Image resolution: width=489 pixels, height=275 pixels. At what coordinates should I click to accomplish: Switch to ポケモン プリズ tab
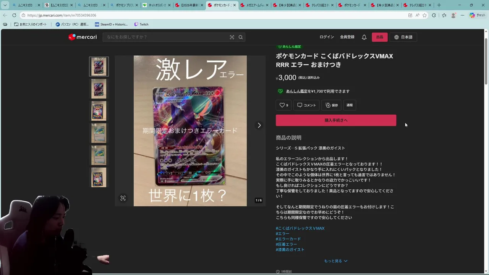[x=124, y=5]
